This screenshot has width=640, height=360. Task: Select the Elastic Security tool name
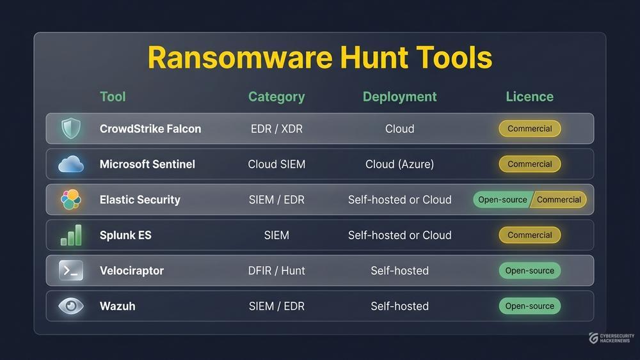click(x=140, y=200)
